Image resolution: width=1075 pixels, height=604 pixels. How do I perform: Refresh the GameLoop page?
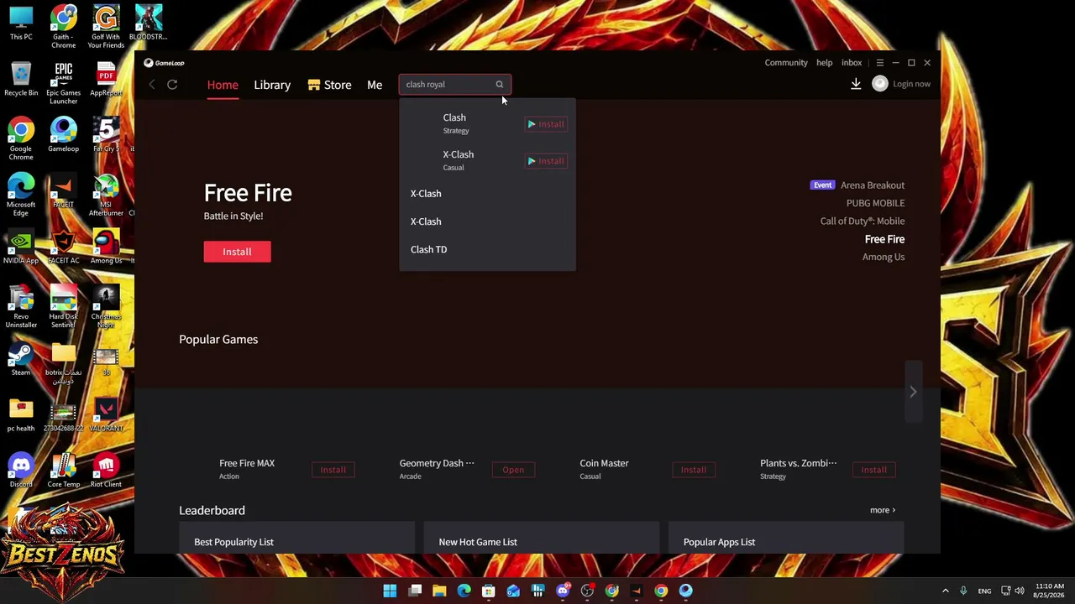click(172, 85)
